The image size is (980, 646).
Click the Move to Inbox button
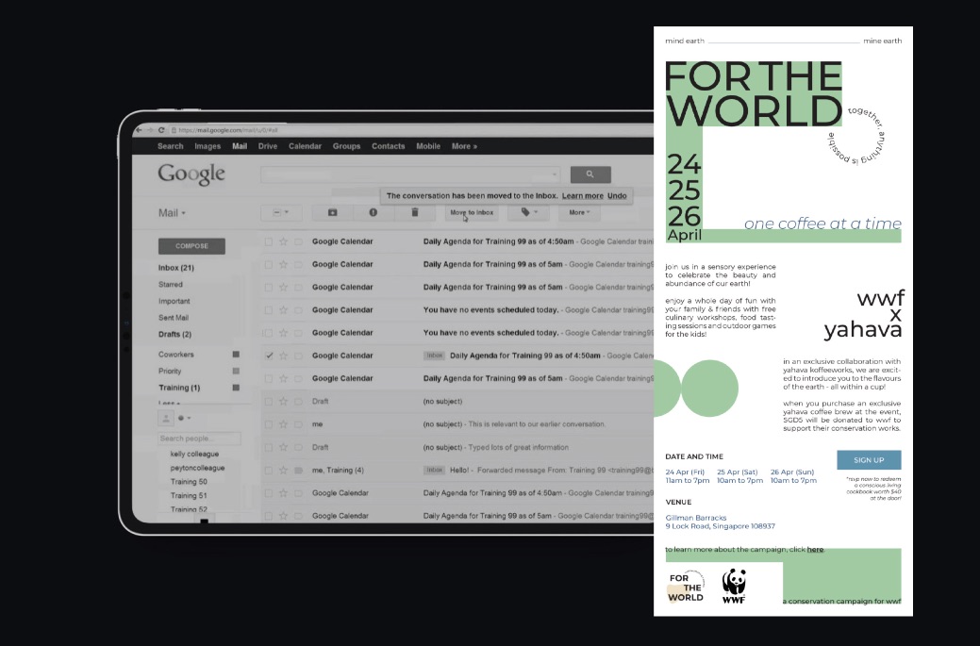[472, 212]
